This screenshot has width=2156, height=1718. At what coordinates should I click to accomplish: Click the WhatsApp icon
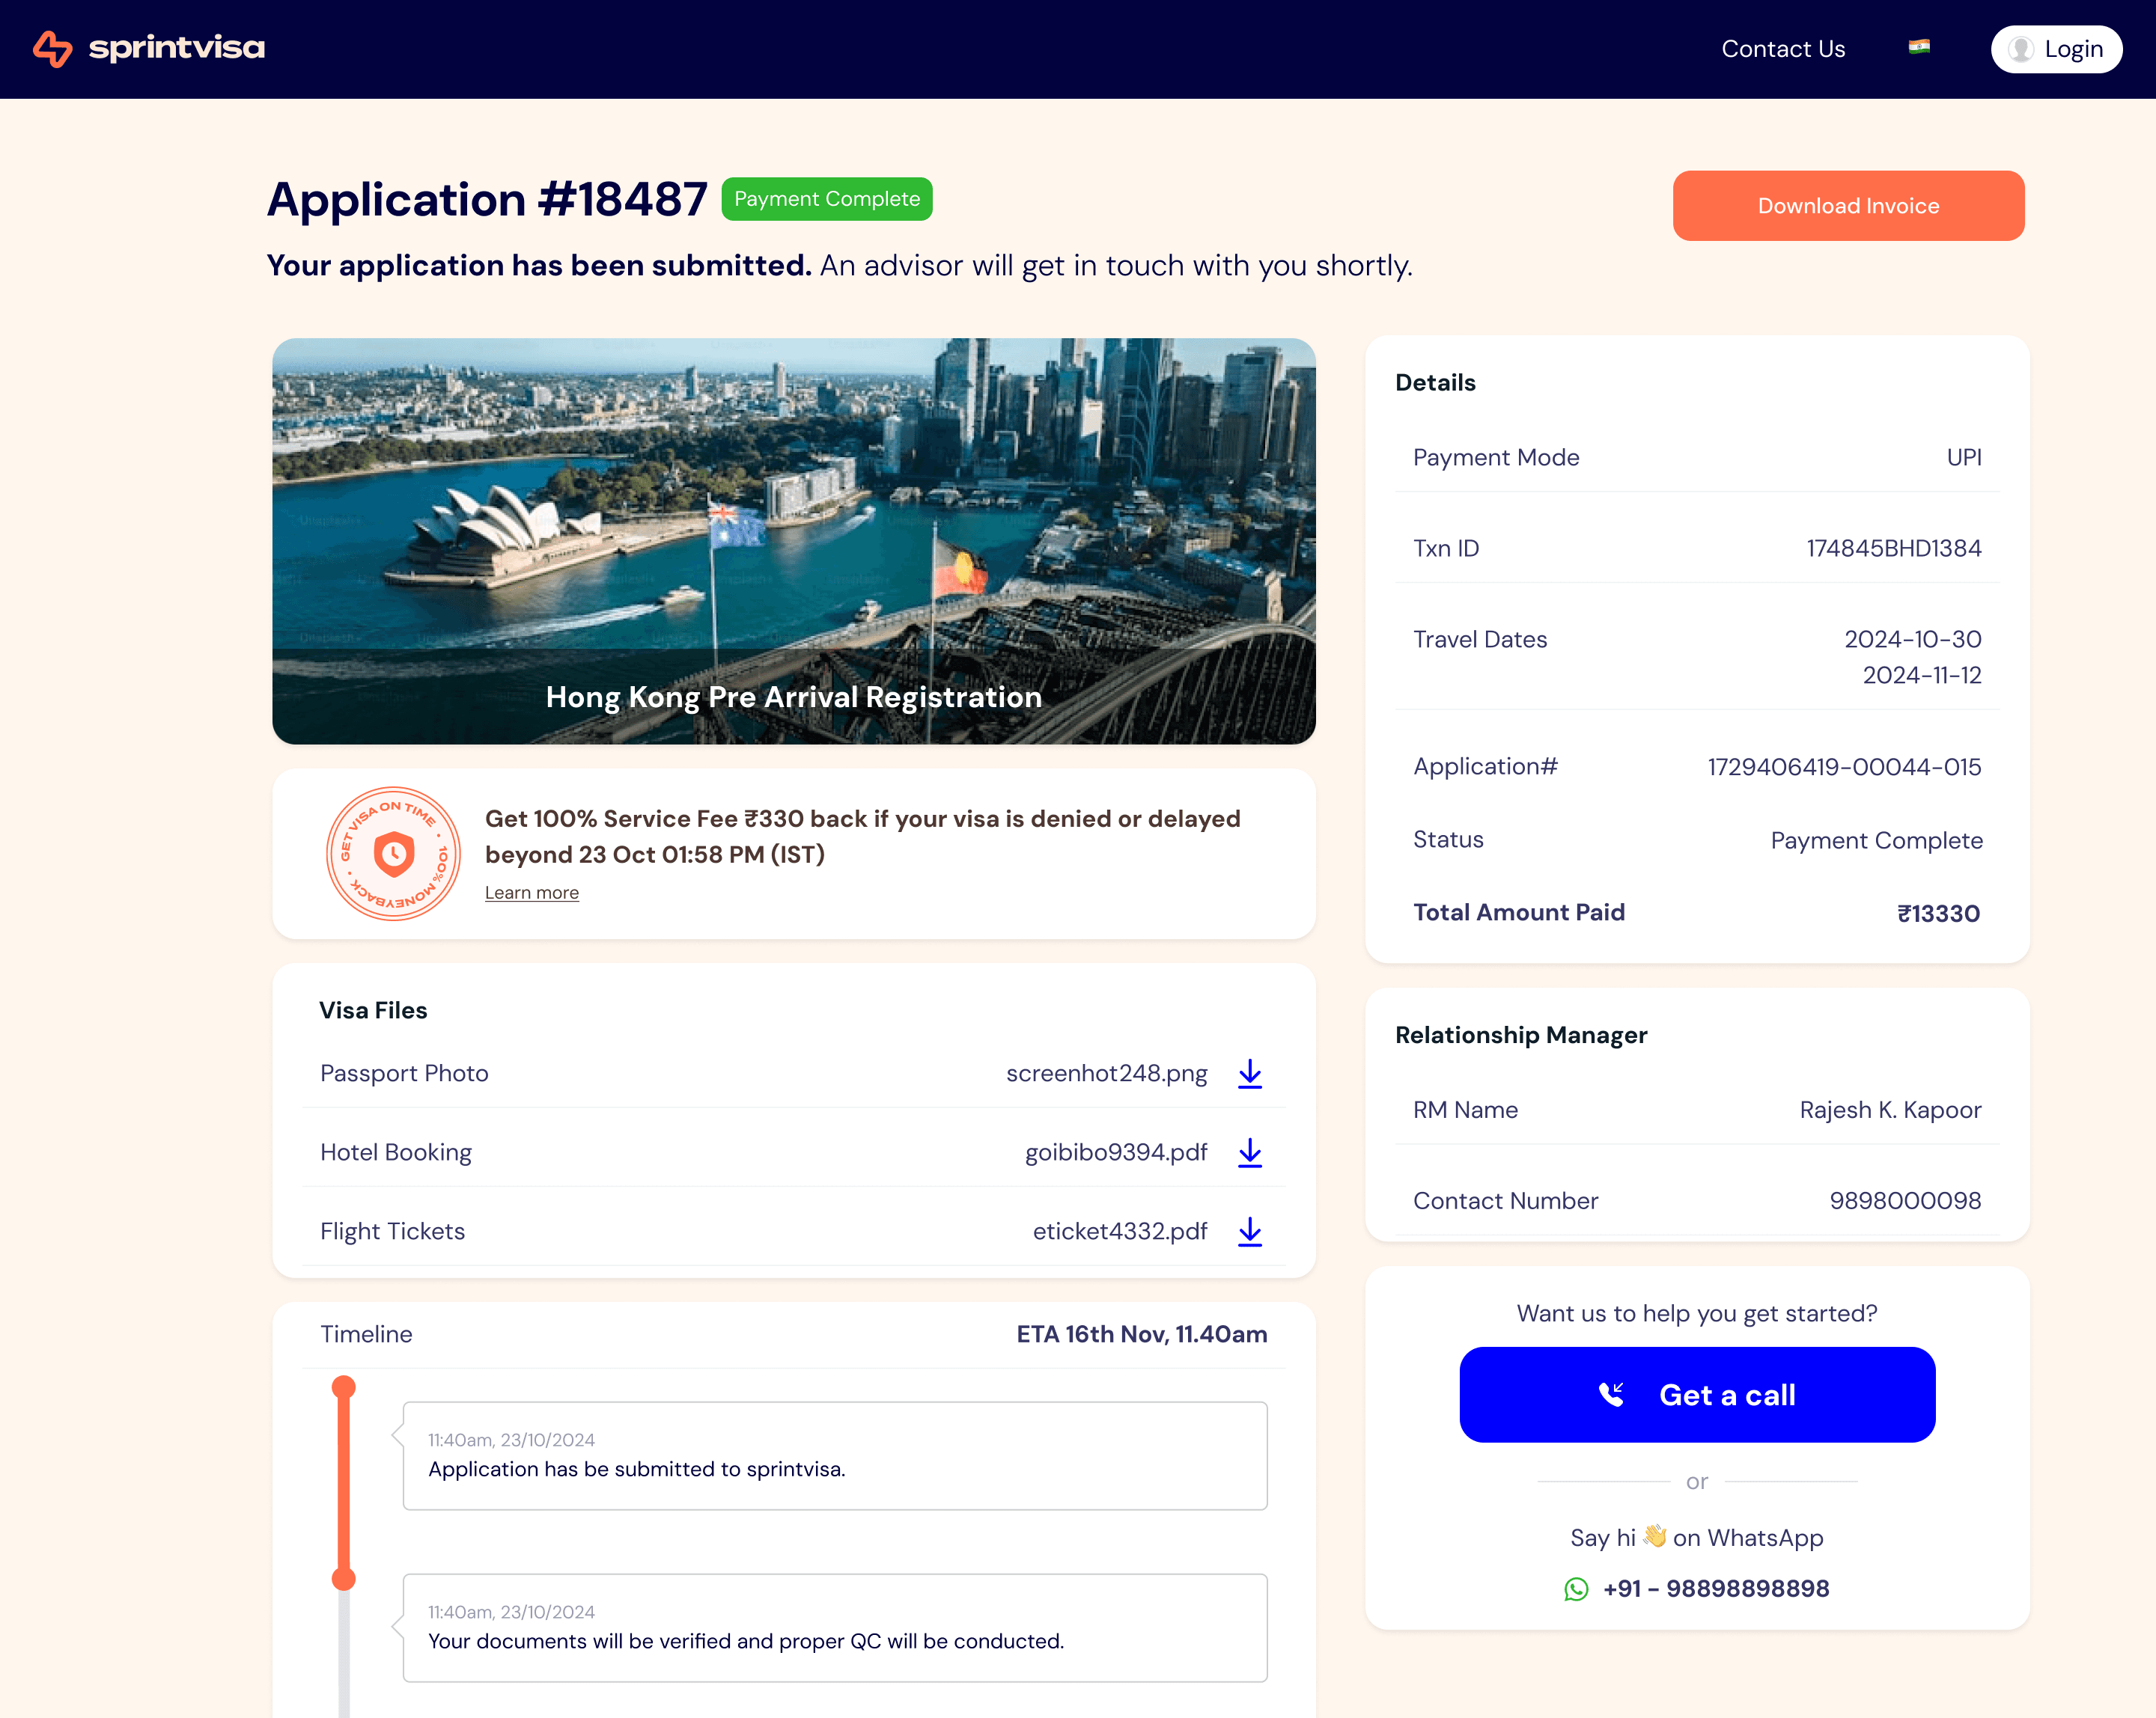[1576, 1589]
